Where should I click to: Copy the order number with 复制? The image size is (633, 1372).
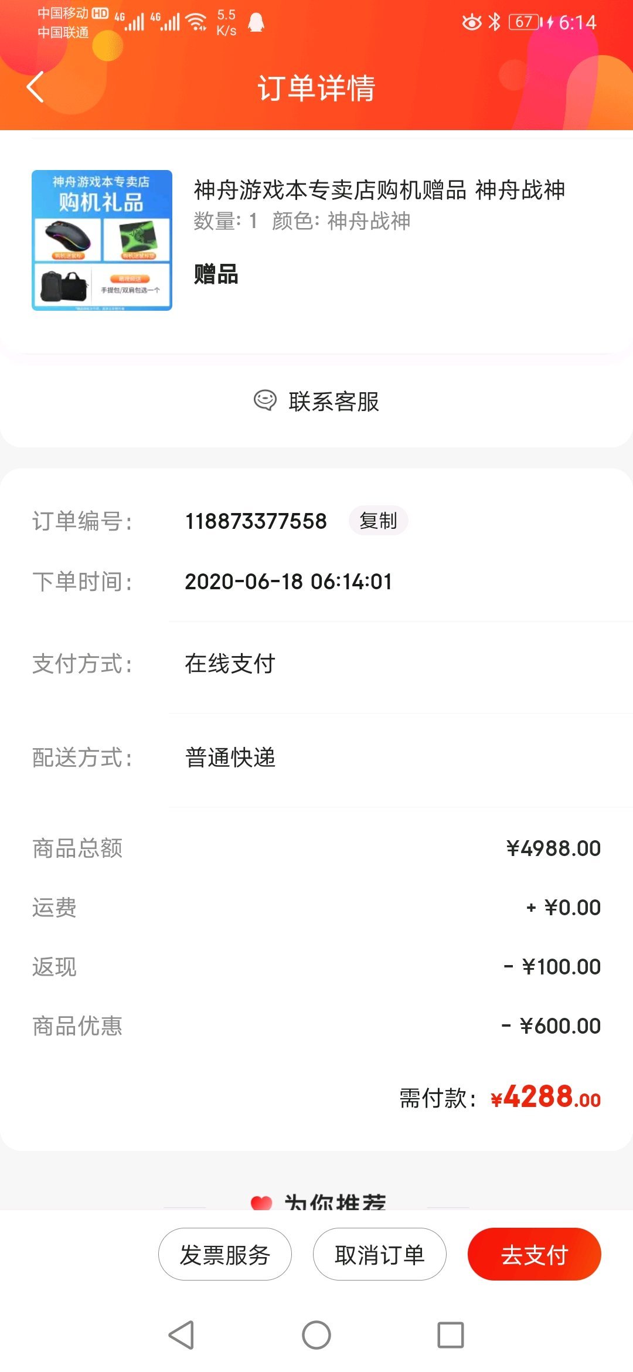[378, 521]
